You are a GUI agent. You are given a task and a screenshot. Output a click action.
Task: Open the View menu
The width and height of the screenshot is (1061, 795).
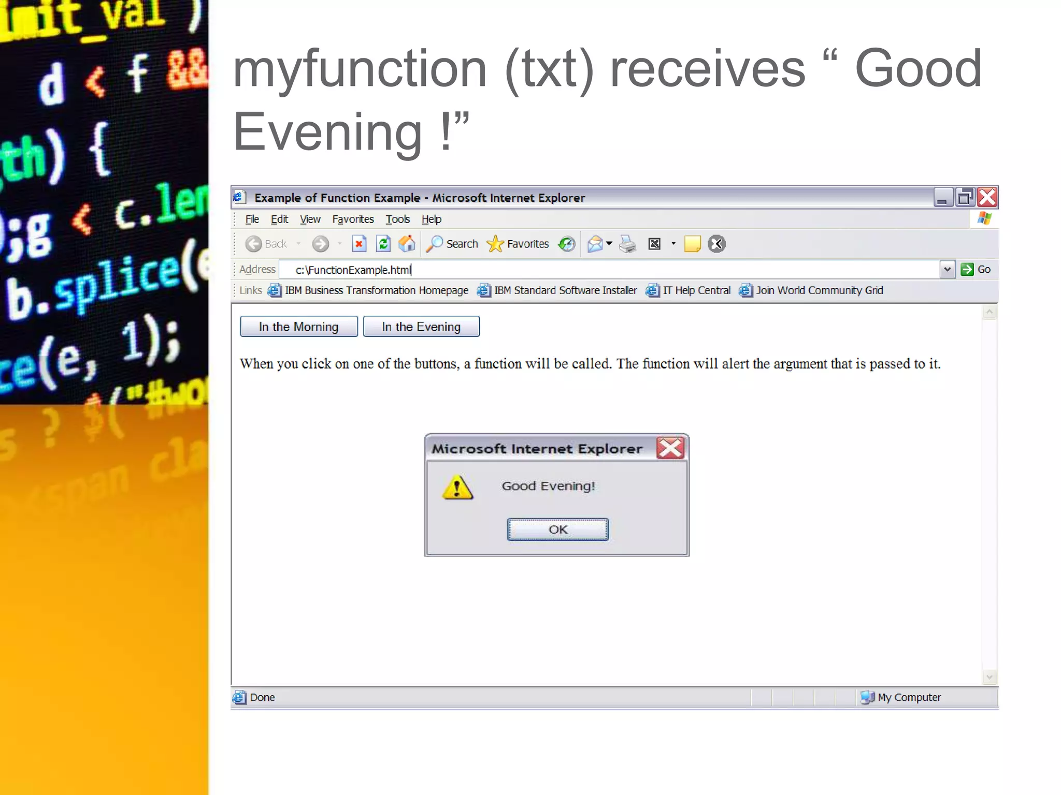click(x=310, y=219)
